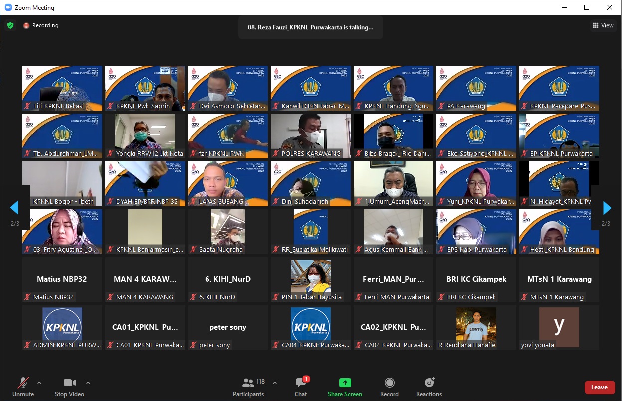
Task: Go to previous page of participants
Action: click(14, 208)
